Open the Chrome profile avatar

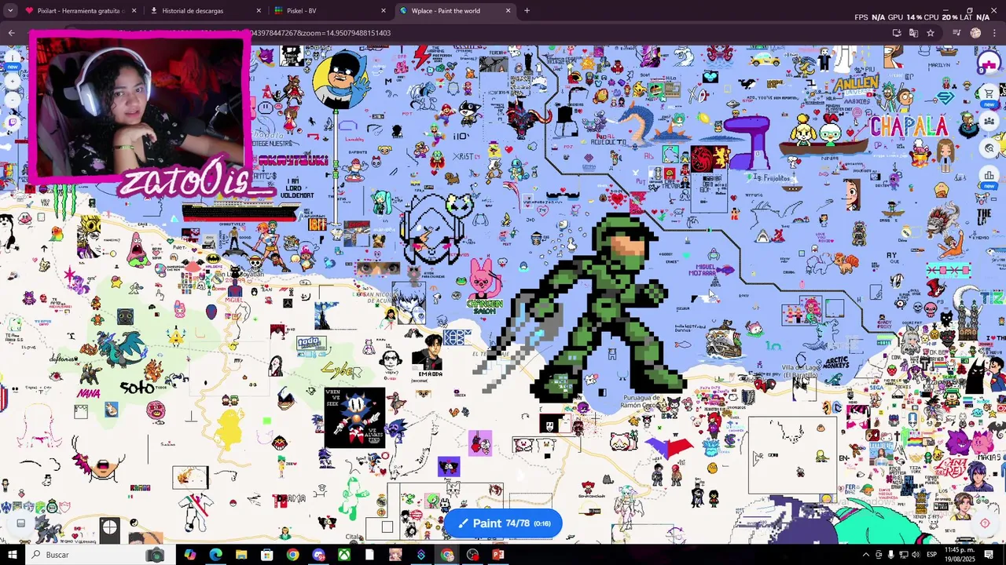coord(975,33)
